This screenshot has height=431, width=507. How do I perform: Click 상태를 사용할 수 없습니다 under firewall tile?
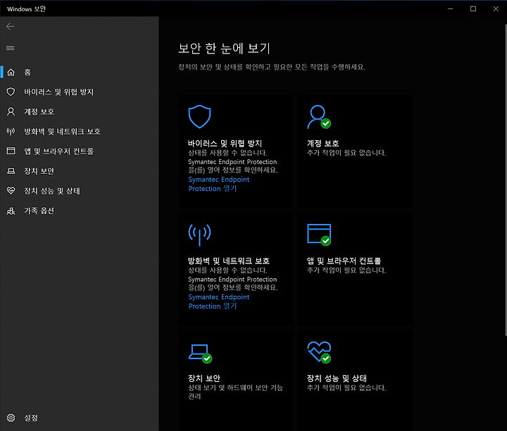(227, 270)
